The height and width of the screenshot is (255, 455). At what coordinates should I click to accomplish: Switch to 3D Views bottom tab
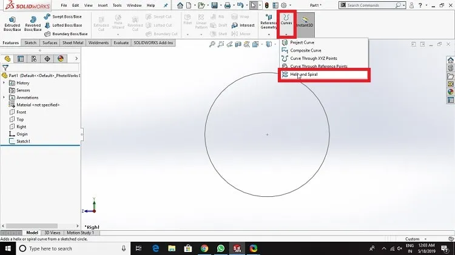pyautogui.click(x=52, y=233)
